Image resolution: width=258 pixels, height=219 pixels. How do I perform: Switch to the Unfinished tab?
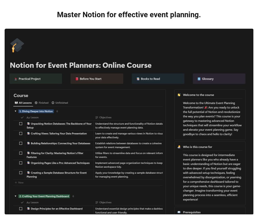tap(60, 103)
